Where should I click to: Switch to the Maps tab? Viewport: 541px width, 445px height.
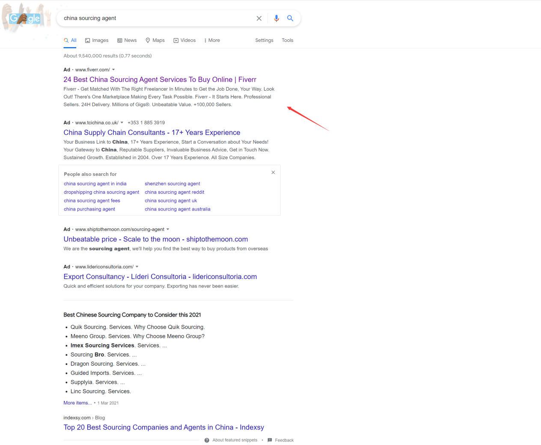pyautogui.click(x=155, y=40)
